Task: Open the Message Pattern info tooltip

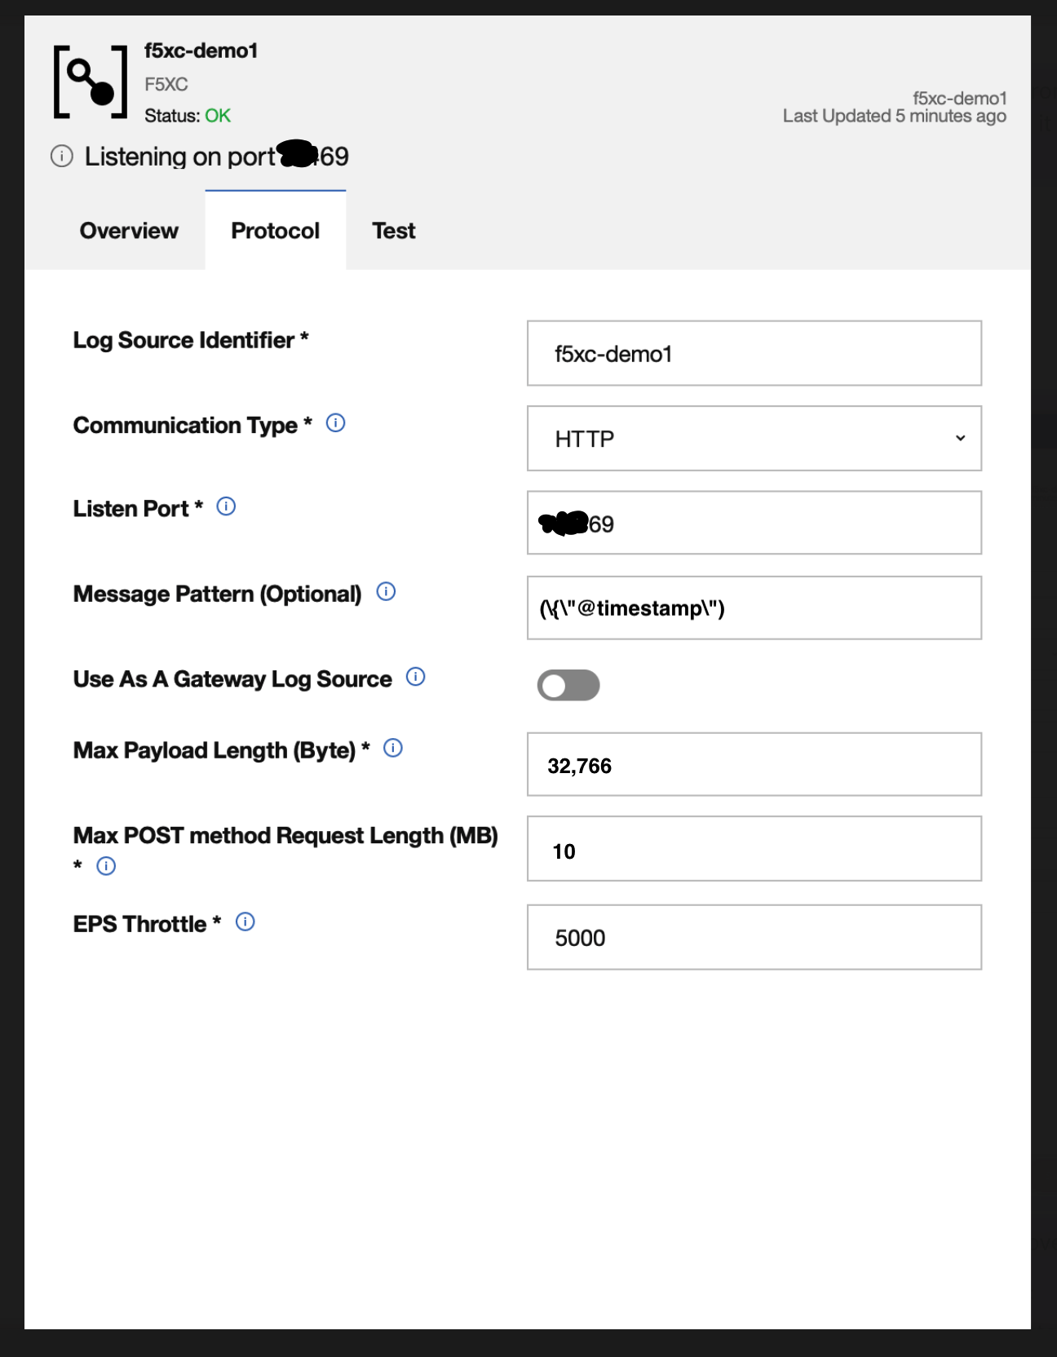Action: pos(385,592)
